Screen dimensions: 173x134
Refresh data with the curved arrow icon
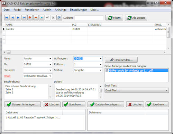[x=59, y=18]
